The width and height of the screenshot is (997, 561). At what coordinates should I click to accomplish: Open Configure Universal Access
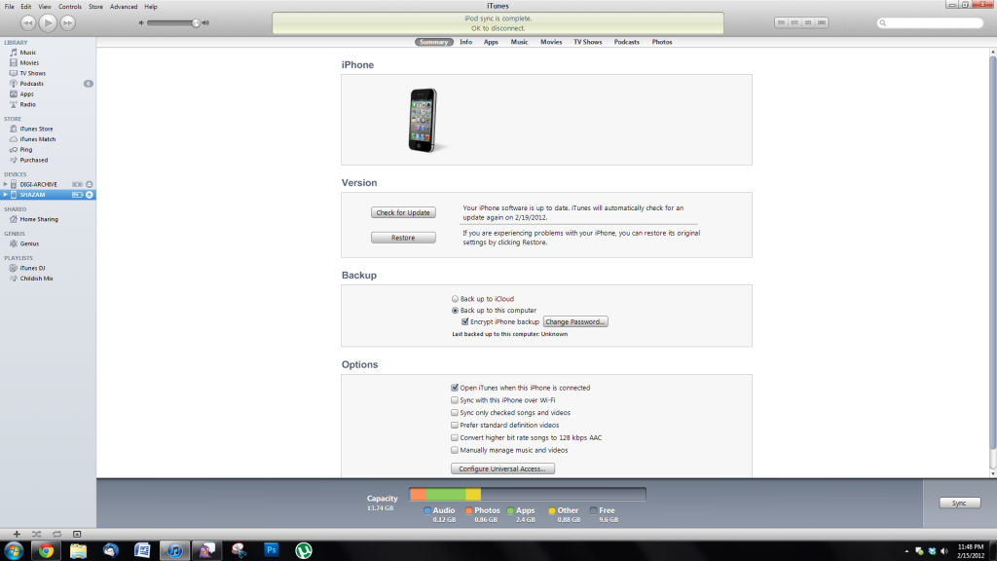pyautogui.click(x=502, y=468)
